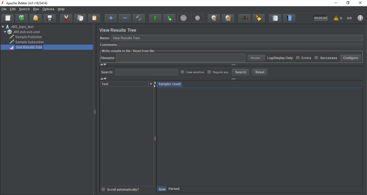This screenshot has height=195, width=367.
Task: Open Search with the binoculars icon
Action: (244, 18)
